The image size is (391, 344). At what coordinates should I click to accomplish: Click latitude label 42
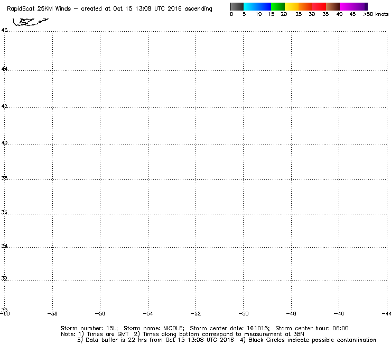click(4, 106)
